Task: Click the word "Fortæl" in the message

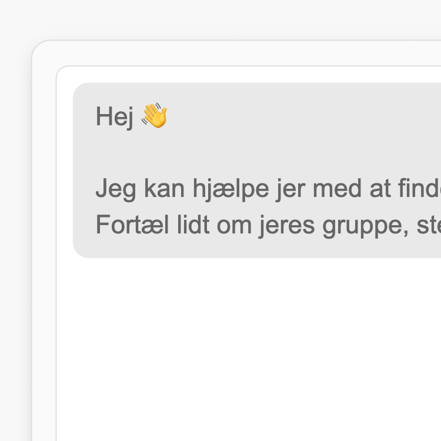Action: (x=132, y=225)
